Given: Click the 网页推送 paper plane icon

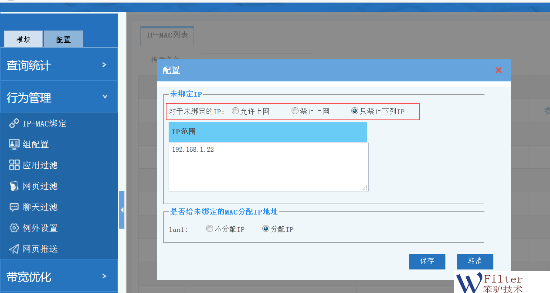Looking at the screenshot, I should pyautogui.click(x=14, y=249).
